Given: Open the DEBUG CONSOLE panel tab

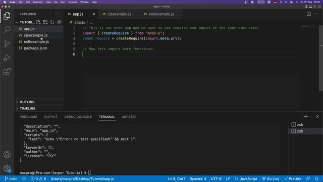Looking at the screenshot, I should (78, 117).
